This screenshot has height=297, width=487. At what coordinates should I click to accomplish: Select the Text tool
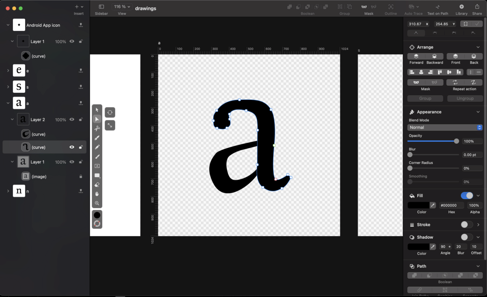click(97, 166)
